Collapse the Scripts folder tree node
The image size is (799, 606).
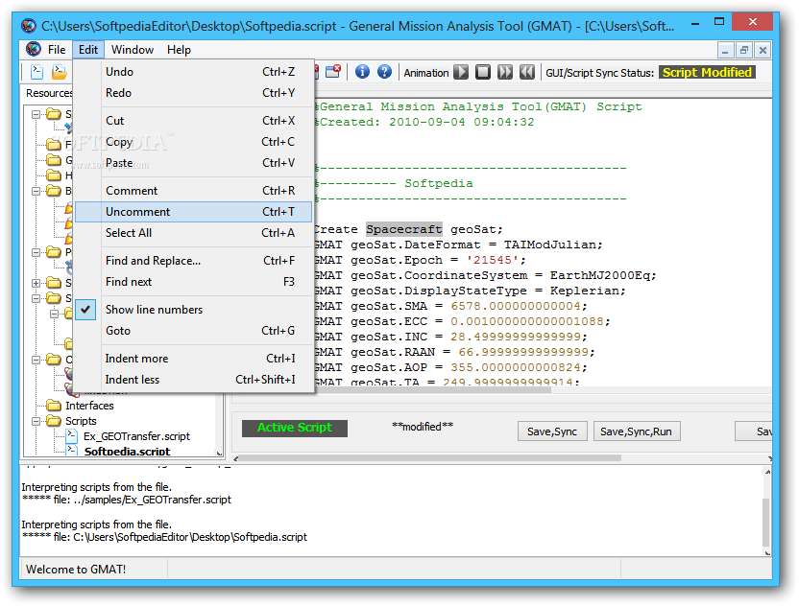coord(36,421)
